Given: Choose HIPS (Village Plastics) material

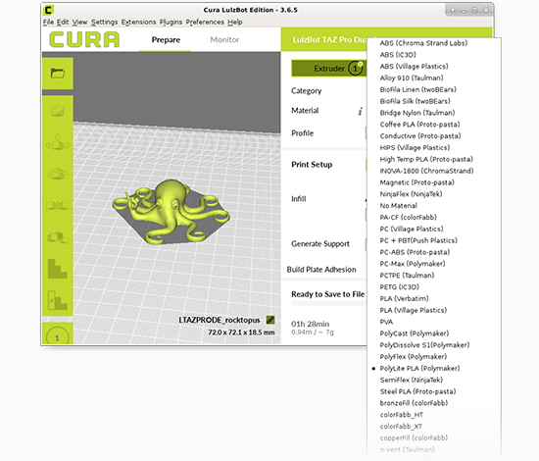Looking at the screenshot, I should click(434, 147).
